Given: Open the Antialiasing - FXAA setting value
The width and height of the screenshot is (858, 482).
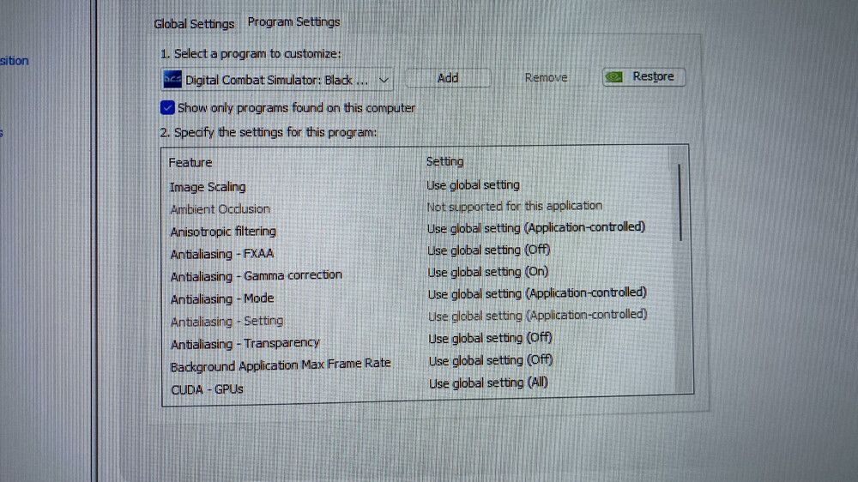Looking at the screenshot, I should pos(488,250).
